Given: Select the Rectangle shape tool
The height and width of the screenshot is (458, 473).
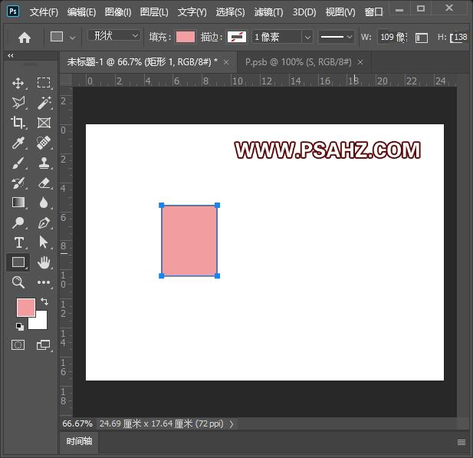Looking at the screenshot, I should coord(18,262).
